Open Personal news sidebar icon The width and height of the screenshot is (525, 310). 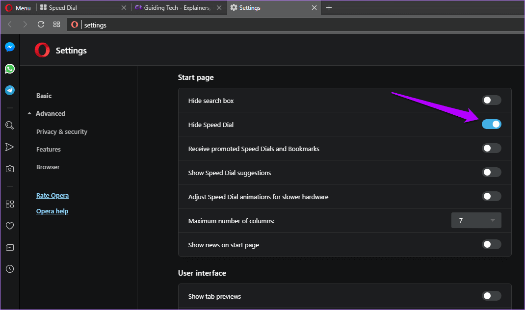pyautogui.click(x=10, y=247)
